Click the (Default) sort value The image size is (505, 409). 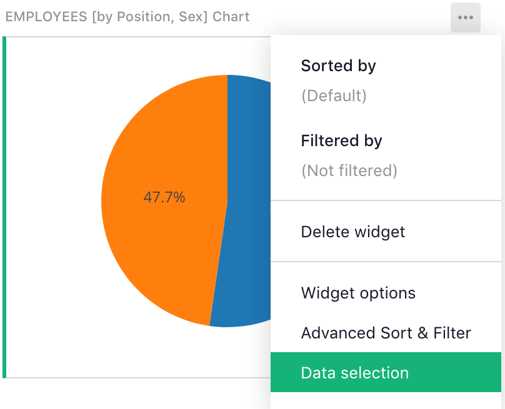pyautogui.click(x=333, y=96)
